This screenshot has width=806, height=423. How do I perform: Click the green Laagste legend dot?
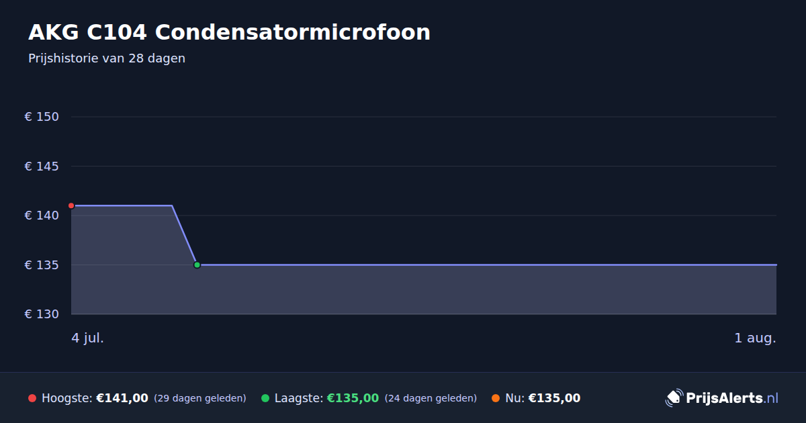coord(265,398)
